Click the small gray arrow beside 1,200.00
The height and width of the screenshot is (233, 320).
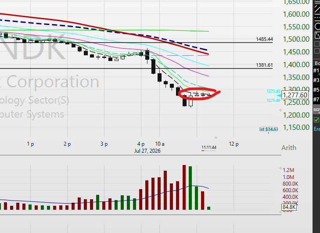(x=280, y=110)
